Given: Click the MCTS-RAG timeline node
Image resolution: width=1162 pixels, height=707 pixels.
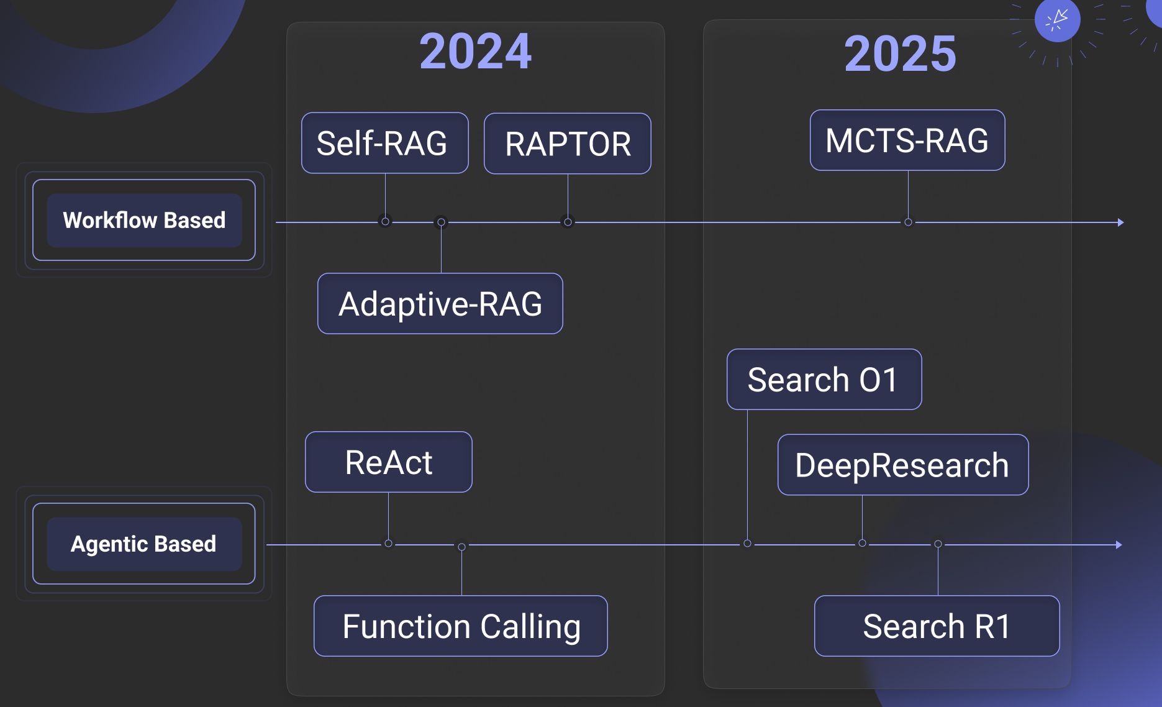Looking at the screenshot, I should click(x=908, y=222).
